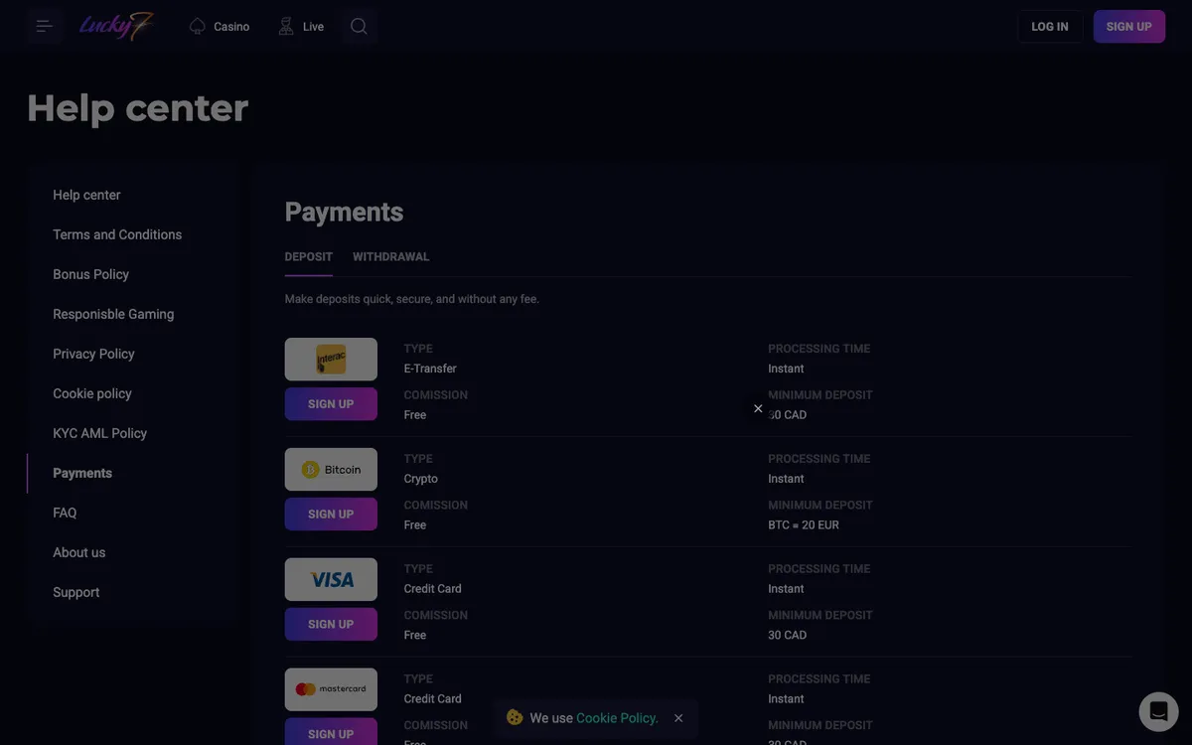Click the Crypto type text

point(421,479)
